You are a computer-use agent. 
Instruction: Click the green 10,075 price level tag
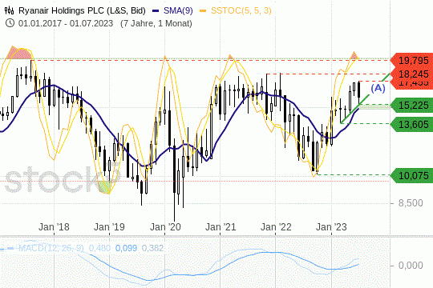[x=411, y=175]
